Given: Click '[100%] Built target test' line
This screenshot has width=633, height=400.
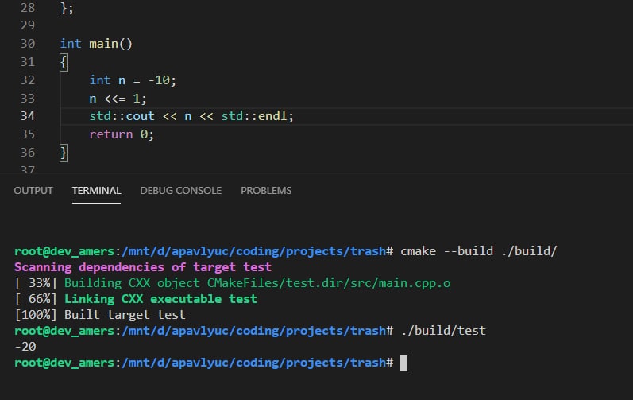Looking at the screenshot, I should pyautogui.click(x=100, y=315).
